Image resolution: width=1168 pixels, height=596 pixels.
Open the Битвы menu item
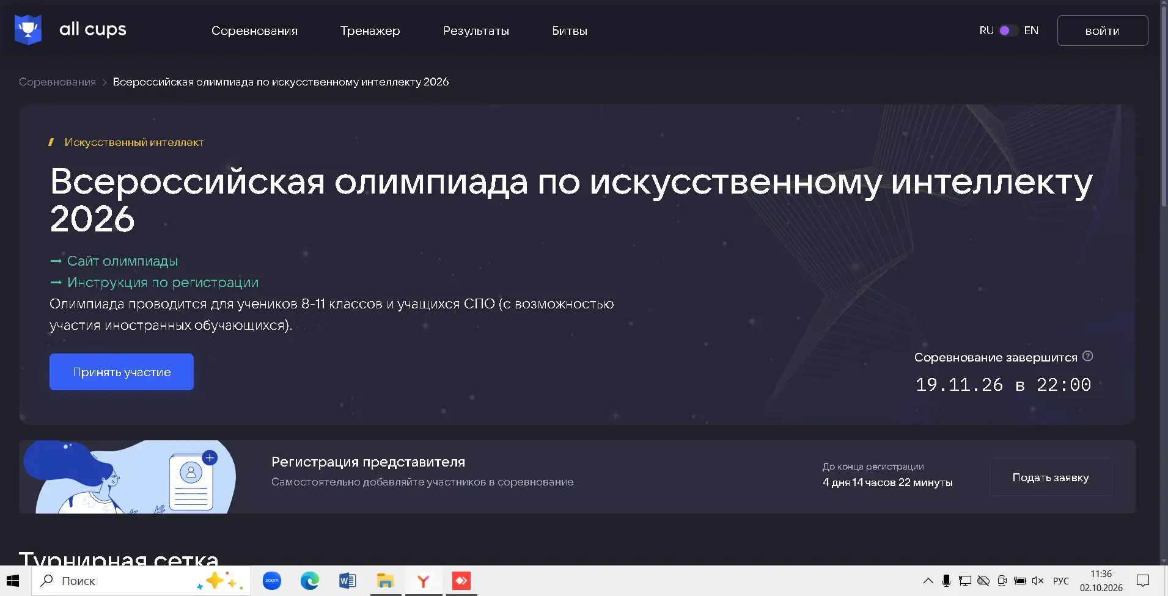570,31
